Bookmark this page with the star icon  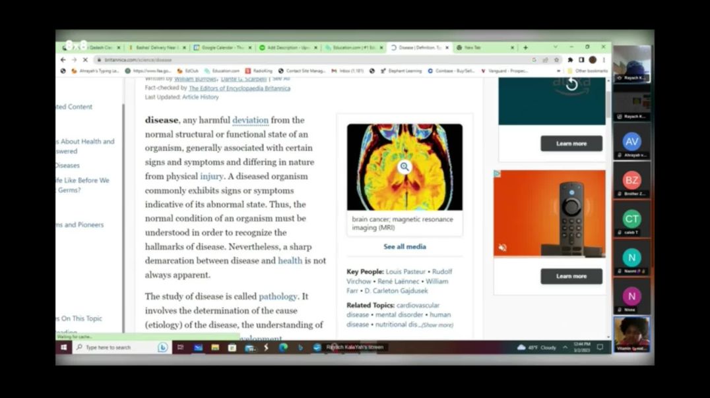pos(556,60)
